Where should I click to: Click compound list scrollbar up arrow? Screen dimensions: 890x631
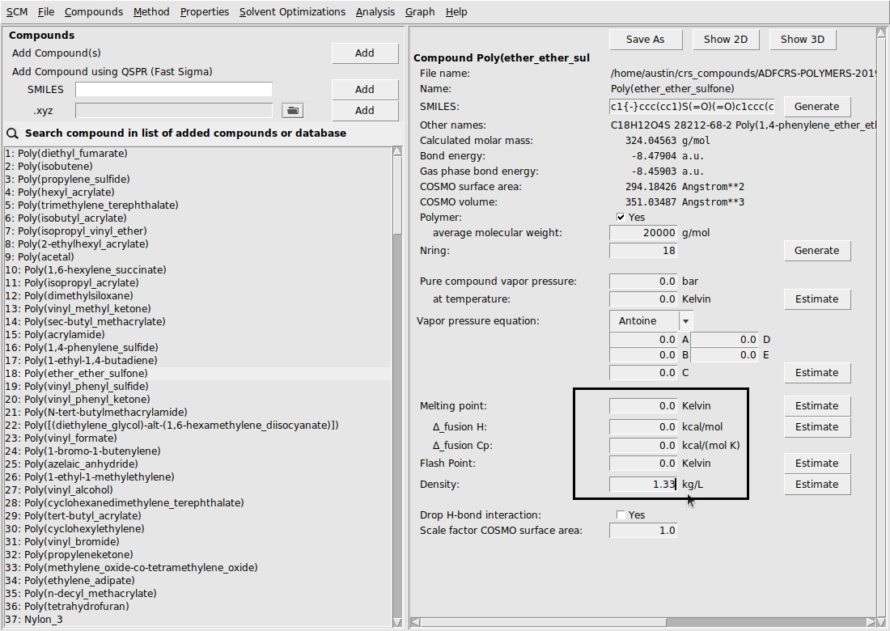397,151
